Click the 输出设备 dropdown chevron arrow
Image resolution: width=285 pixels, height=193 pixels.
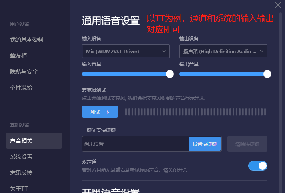pyautogui.click(x=261, y=51)
